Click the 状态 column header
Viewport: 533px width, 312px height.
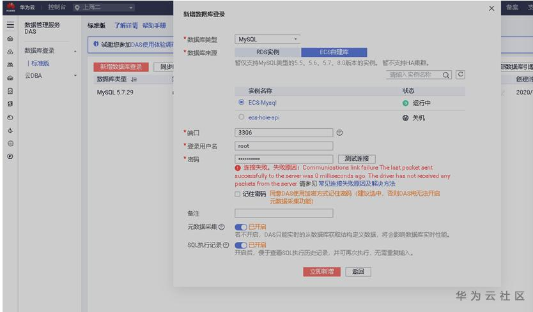click(x=408, y=91)
